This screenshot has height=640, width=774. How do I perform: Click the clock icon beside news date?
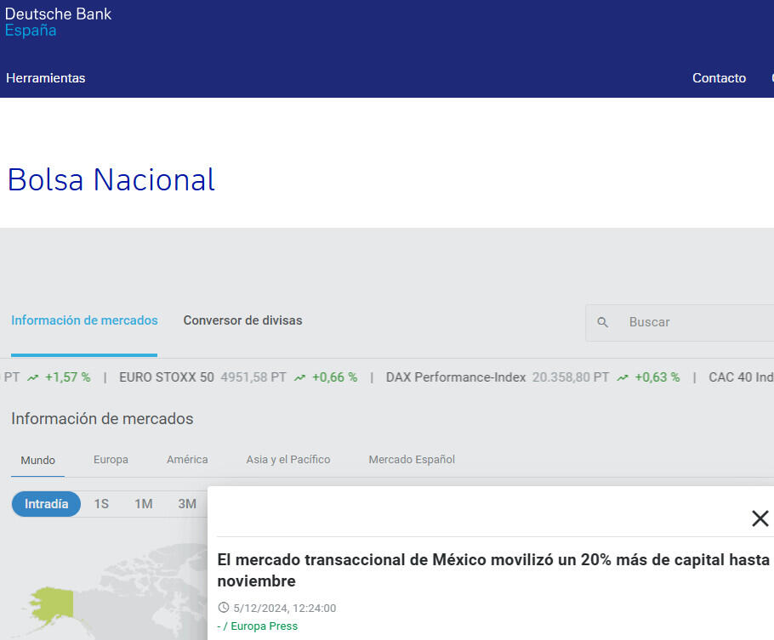point(224,608)
